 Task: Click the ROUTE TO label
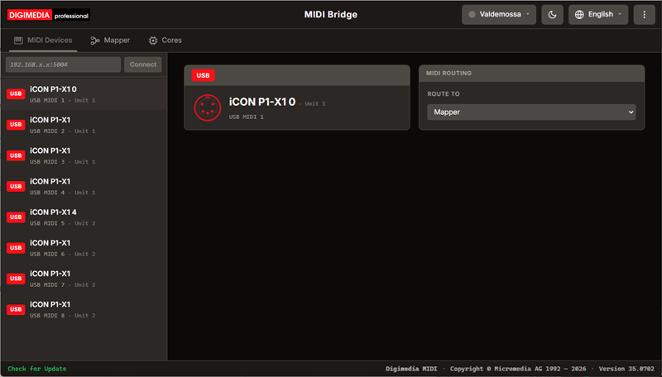click(444, 94)
